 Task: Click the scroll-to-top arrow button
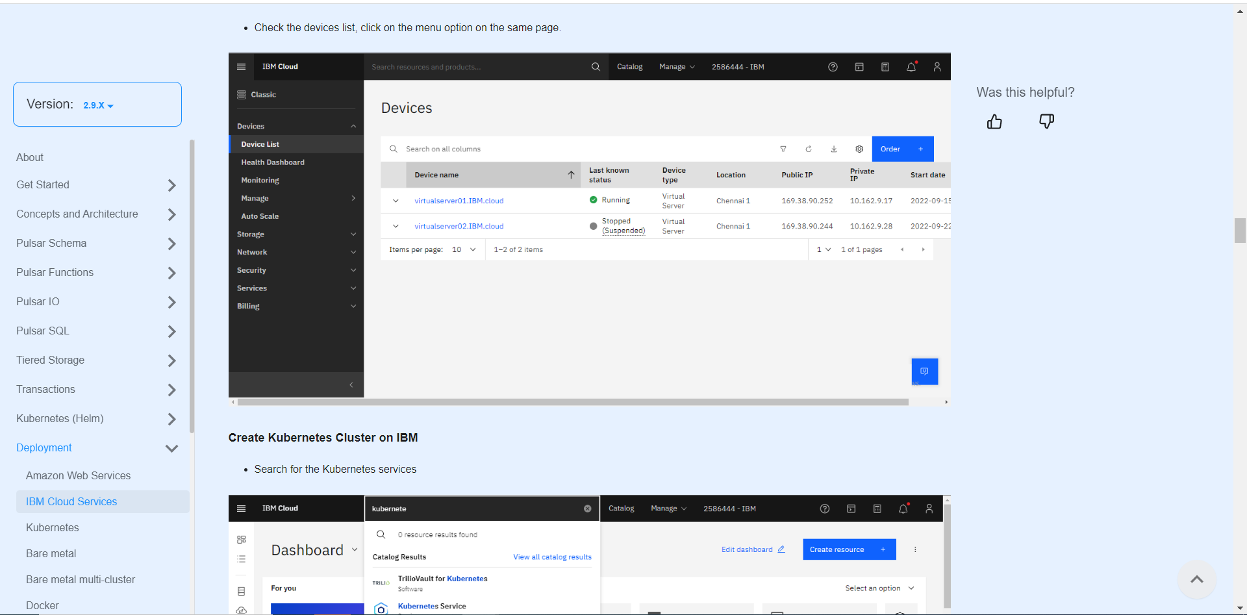point(1196,579)
